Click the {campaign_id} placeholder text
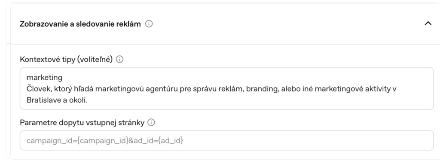Image resolution: width=440 pixels, height=164 pixels. (x=103, y=140)
